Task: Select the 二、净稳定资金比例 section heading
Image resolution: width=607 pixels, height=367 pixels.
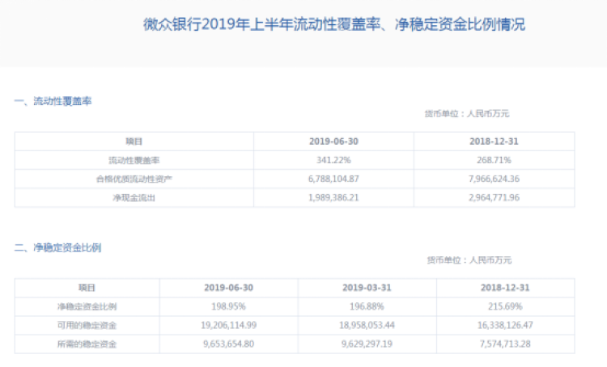Action: tap(57, 247)
